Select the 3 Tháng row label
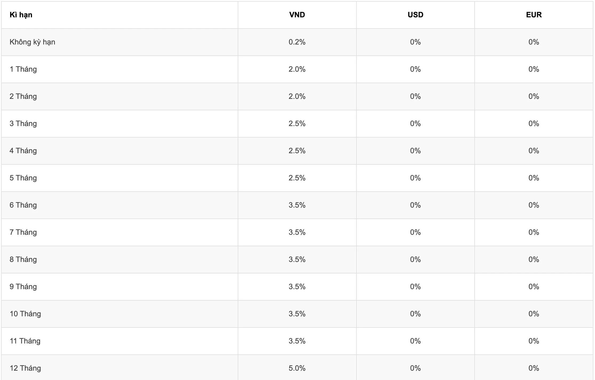Image resolution: width=595 pixels, height=380 pixels. click(x=23, y=124)
